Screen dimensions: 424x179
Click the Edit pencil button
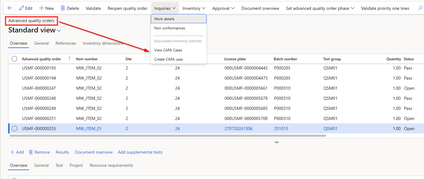point(26,8)
